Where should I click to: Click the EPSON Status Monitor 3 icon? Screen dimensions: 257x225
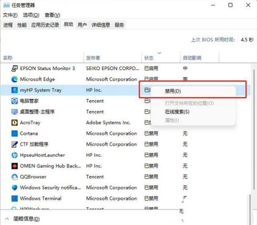15,69
